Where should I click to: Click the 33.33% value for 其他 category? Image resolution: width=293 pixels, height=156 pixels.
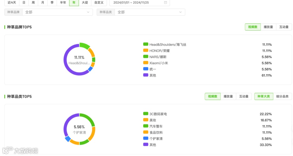click(x=266, y=145)
